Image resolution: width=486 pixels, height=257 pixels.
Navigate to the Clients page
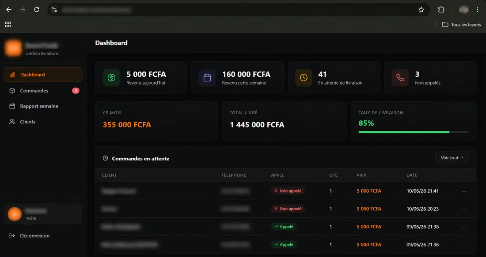43,122
